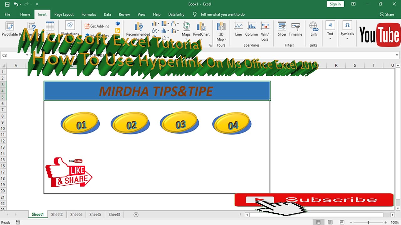Click the Visio Data Visualizer add-in icon
Screen dimensions: 401x225
click(118, 24)
